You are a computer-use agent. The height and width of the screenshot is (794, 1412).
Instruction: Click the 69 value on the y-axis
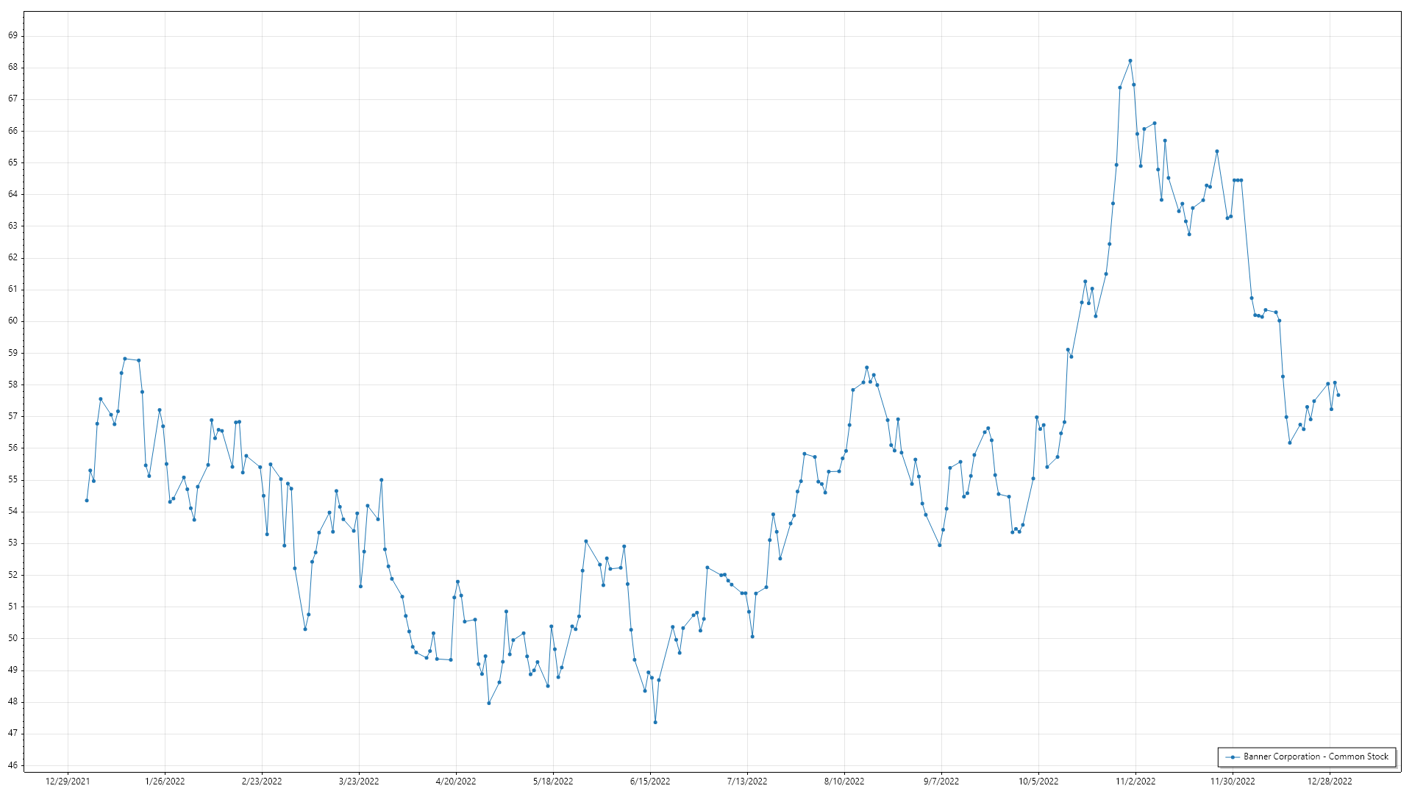coord(13,35)
